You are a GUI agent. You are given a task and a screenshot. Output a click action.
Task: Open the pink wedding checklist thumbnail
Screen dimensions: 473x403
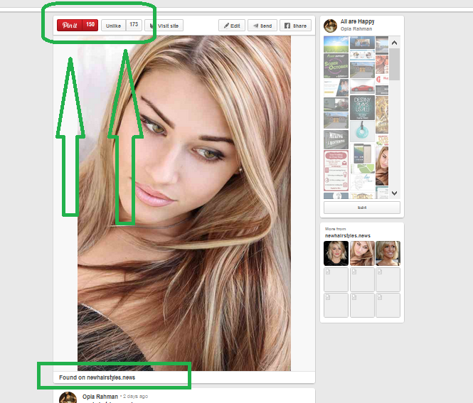point(336,171)
